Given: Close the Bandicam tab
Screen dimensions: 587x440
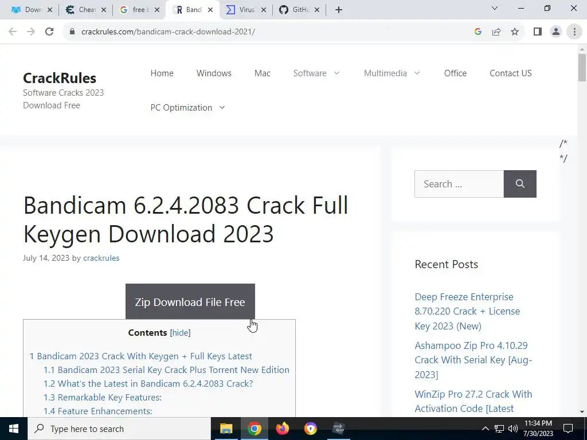Looking at the screenshot, I should click(210, 10).
